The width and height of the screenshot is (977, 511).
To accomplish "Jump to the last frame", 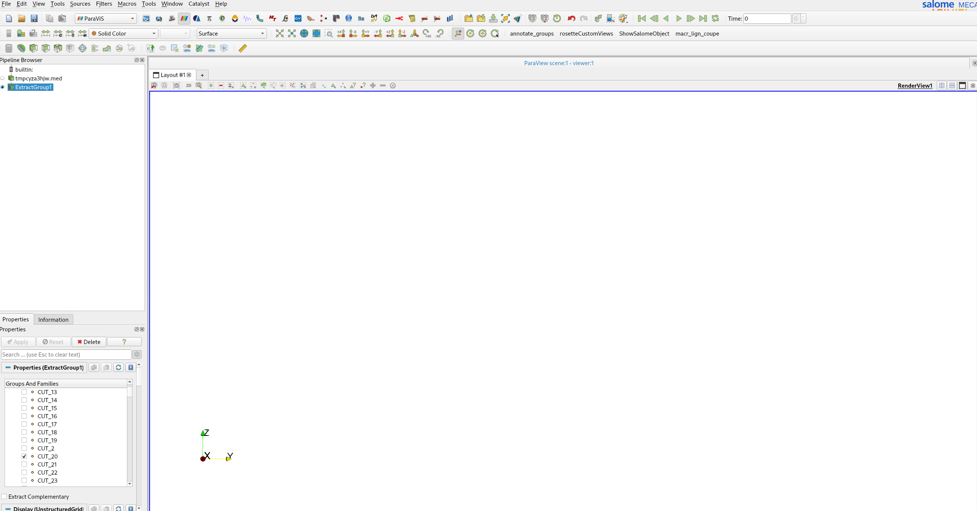I will pos(703,18).
